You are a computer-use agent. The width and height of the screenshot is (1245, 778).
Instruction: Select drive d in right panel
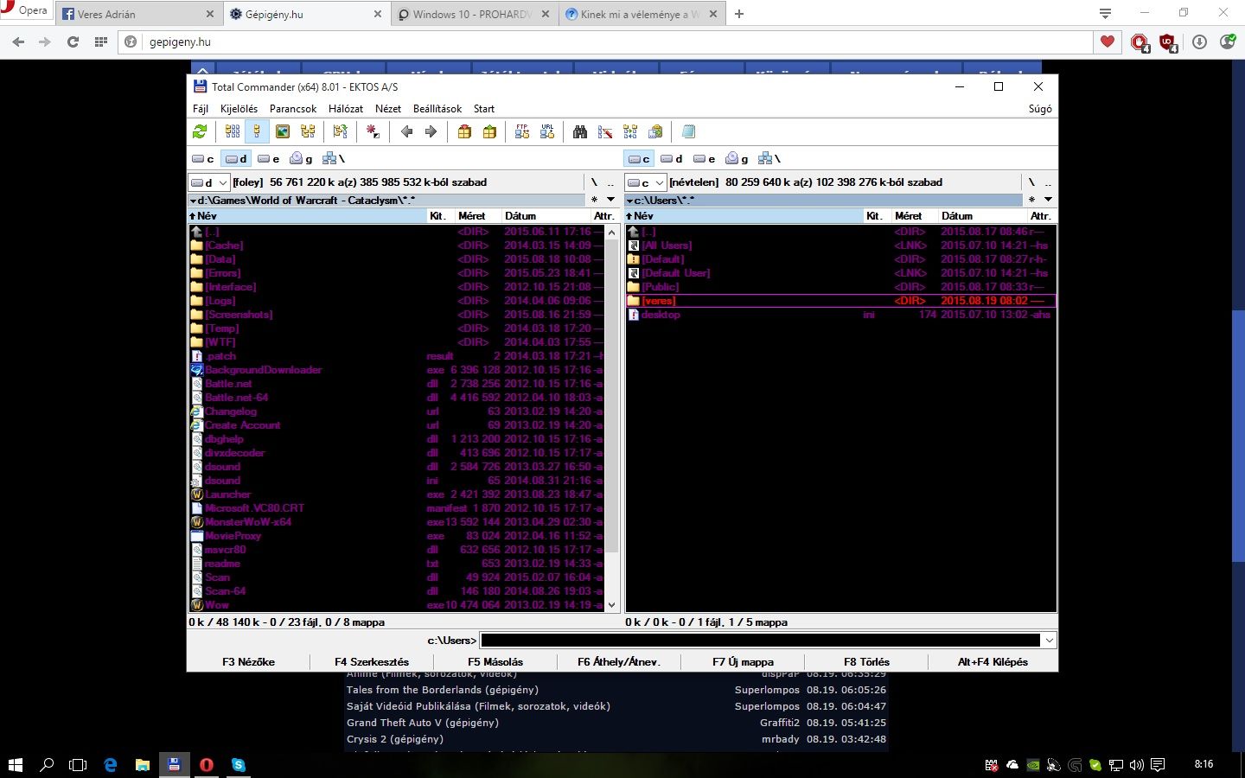pyautogui.click(x=672, y=159)
